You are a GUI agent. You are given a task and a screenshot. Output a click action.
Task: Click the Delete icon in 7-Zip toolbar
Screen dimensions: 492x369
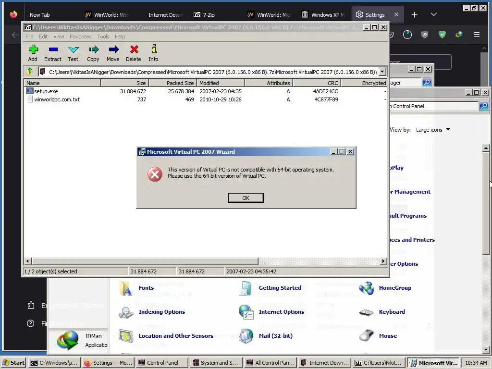pos(134,53)
